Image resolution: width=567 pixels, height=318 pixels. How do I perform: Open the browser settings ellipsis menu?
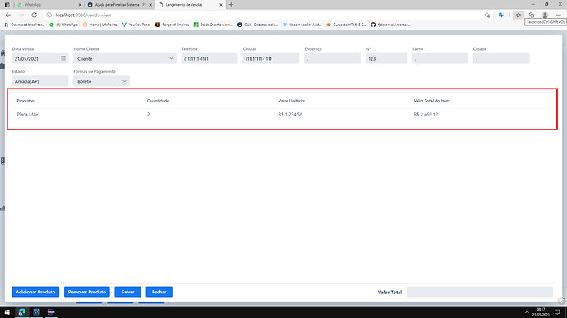click(559, 15)
